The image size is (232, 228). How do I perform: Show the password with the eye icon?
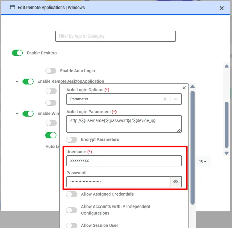176,182
